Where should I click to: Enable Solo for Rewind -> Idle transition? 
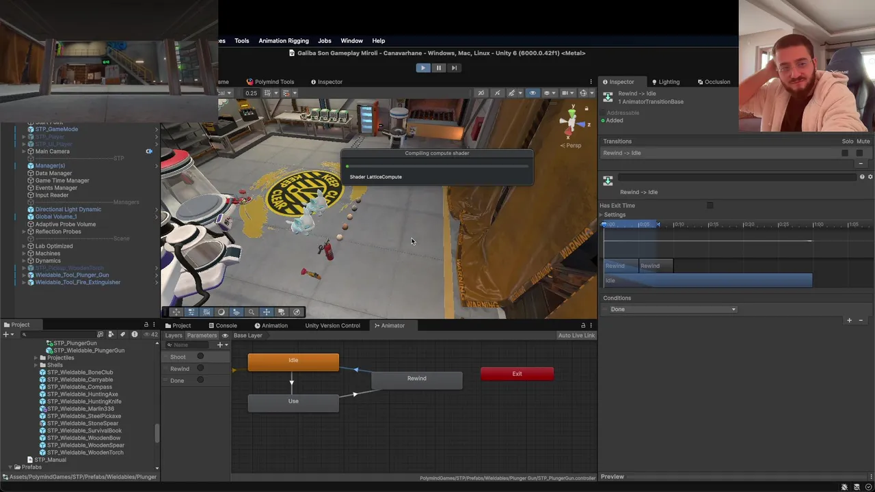(845, 153)
